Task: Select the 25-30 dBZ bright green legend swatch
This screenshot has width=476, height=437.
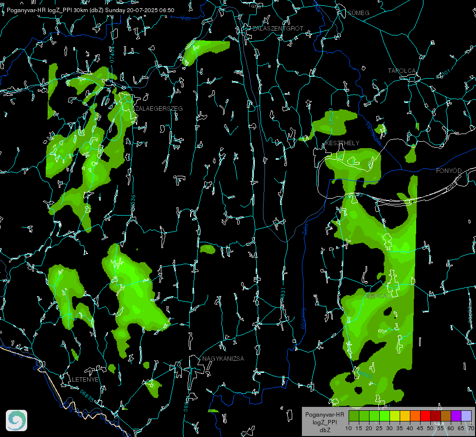Action: pyautogui.click(x=385, y=416)
